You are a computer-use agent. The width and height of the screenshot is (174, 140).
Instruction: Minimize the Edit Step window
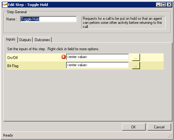[x=158, y=5]
